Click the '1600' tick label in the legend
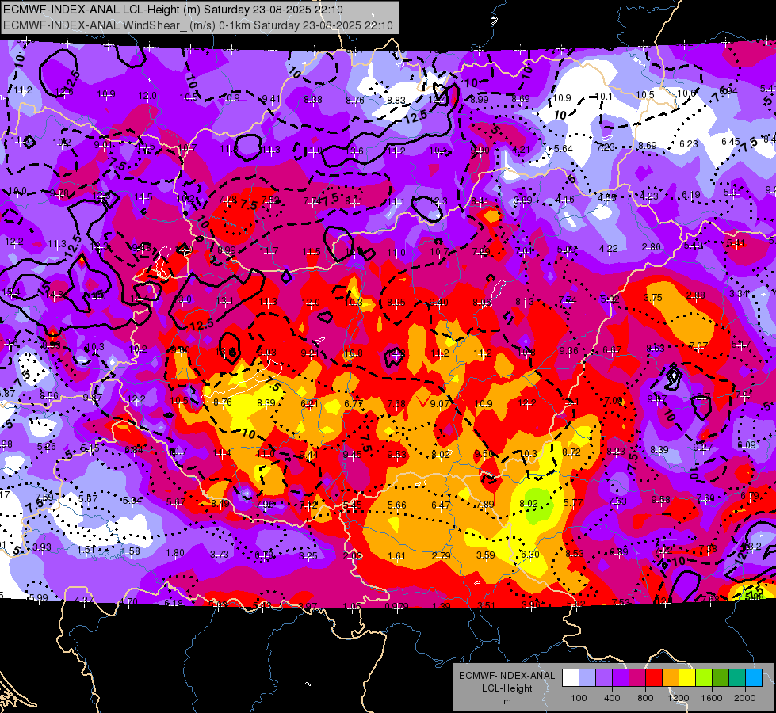Viewport: 776px width, 713px height. tap(712, 698)
